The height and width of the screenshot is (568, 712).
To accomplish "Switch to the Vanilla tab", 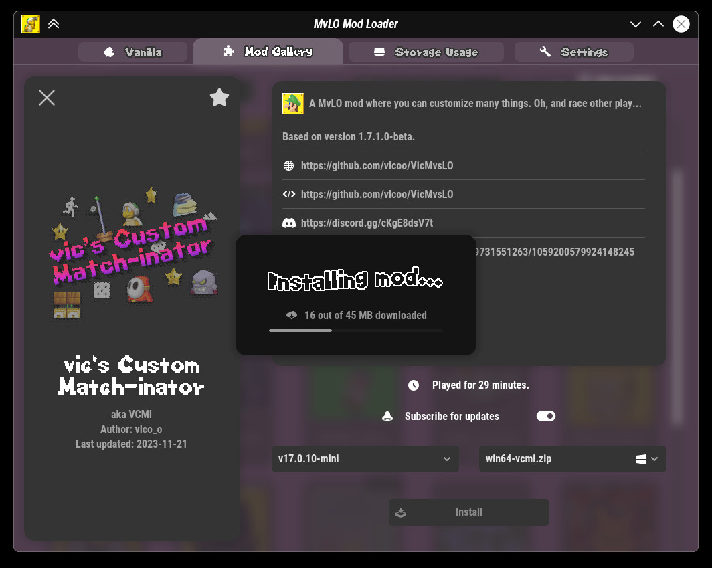I will 132,52.
